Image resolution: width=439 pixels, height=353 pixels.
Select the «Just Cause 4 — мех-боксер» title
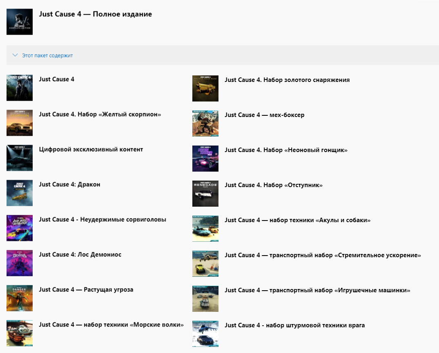point(264,115)
